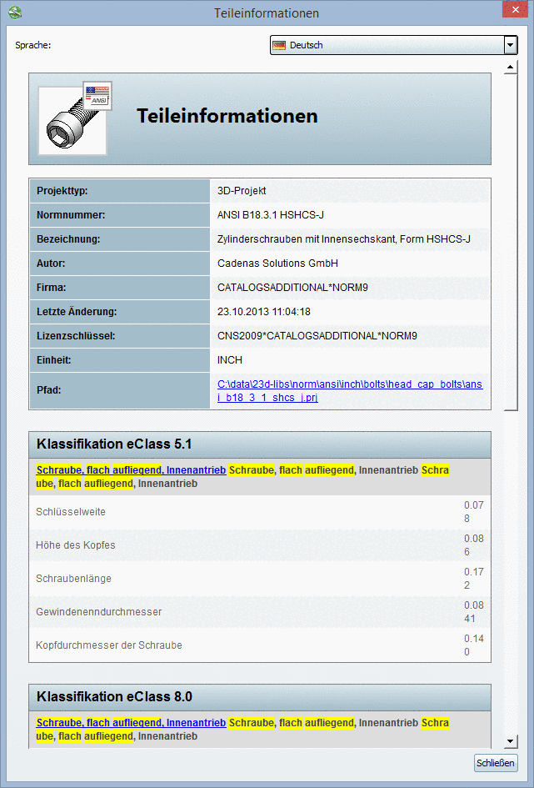Open the eClass 5.1 Schraube, flach aufliegend link
The image size is (534, 788).
[131, 470]
